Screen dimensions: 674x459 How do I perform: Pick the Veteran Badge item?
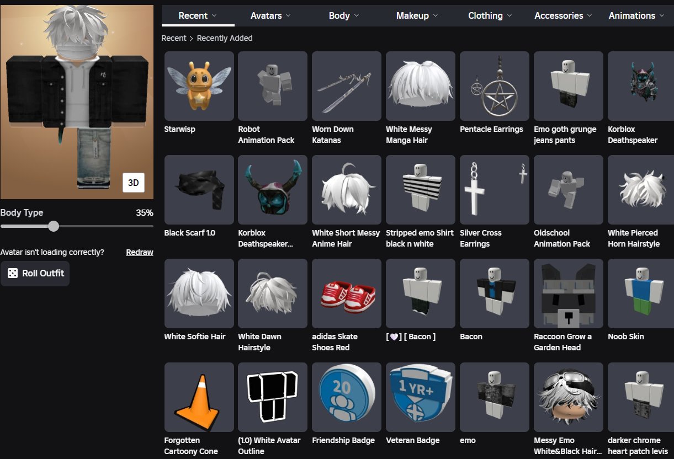[421, 397]
